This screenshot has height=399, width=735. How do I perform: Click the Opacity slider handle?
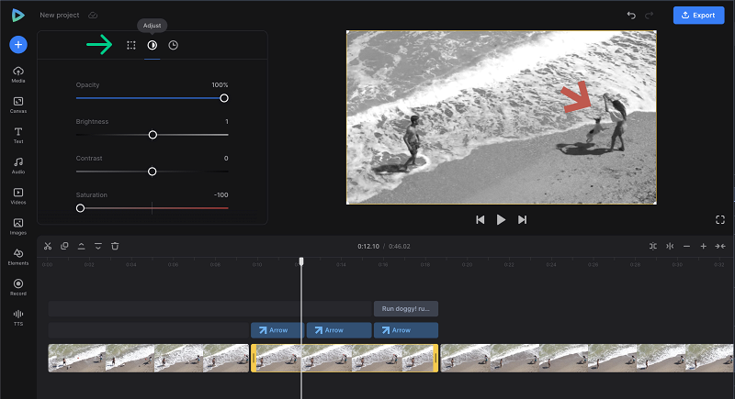[224, 98]
